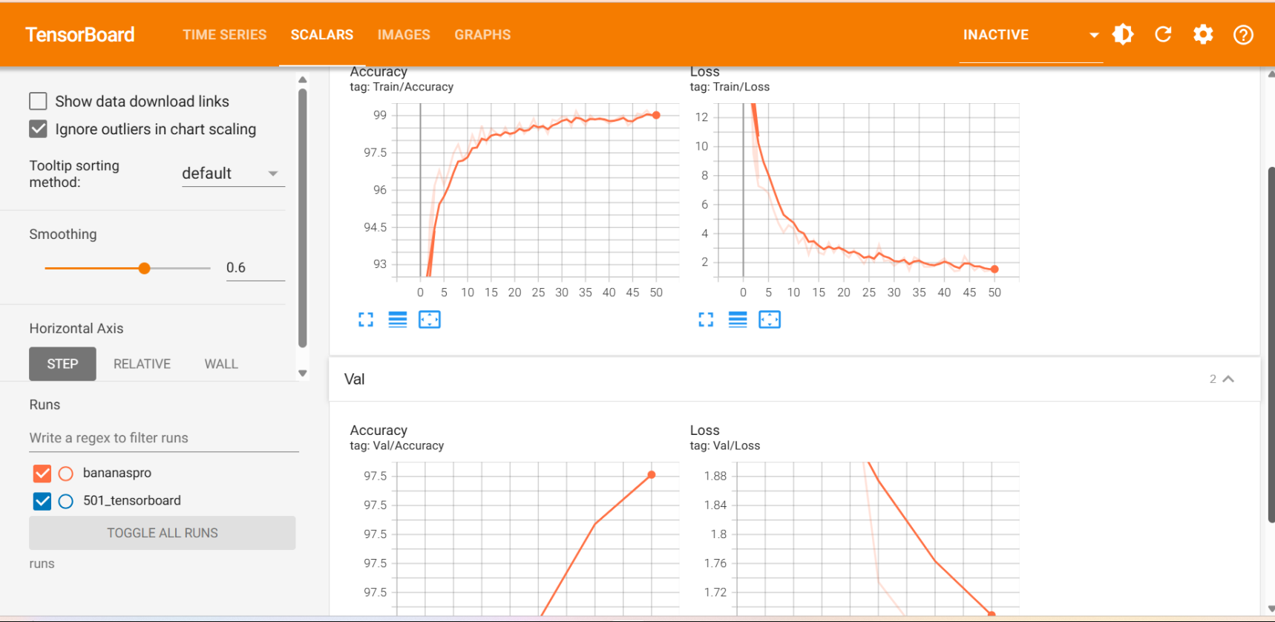This screenshot has width=1275, height=622.
Task: Toggle y-axis log scale on Train Loss chart
Action: click(738, 320)
